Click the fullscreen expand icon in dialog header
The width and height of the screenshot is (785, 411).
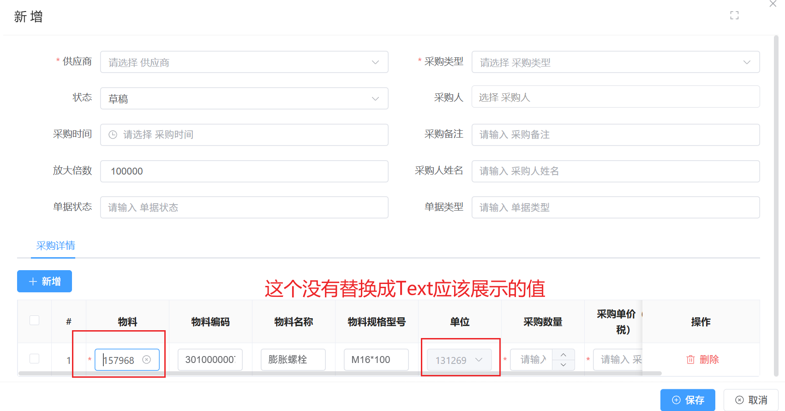point(734,16)
